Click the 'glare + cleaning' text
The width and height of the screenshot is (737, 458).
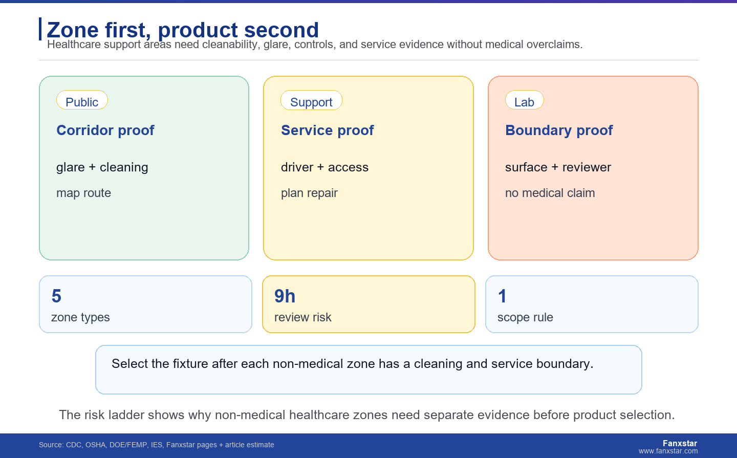click(x=102, y=167)
